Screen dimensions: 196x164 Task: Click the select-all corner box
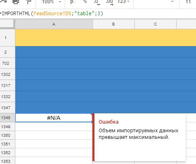(x=7, y=23)
